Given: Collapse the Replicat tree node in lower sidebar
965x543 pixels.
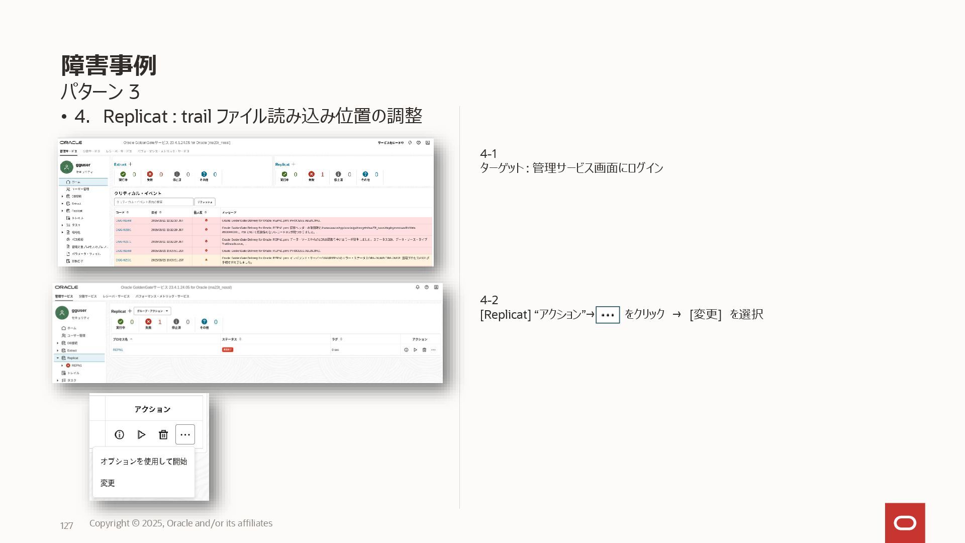Looking at the screenshot, I should (58, 358).
